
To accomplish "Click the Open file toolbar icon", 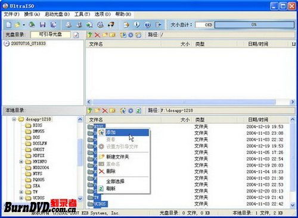I will point(17,25).
